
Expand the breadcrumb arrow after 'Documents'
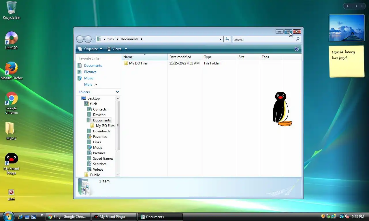(142, 39)
